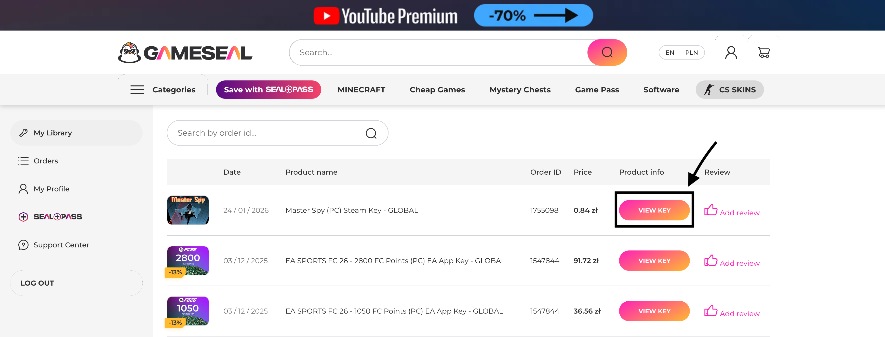Viewport: 885px width, 337px height.
Task: Add review for 1050 FC Points
Action: click(x=739, y=314)
